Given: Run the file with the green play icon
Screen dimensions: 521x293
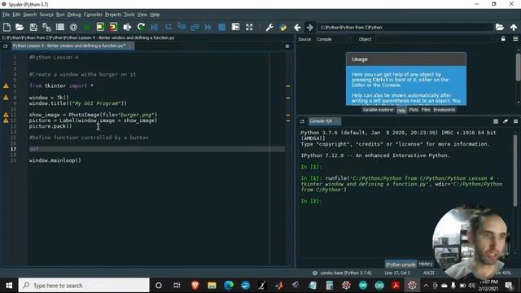Looking at the screenshot, I should click(87, 27).
